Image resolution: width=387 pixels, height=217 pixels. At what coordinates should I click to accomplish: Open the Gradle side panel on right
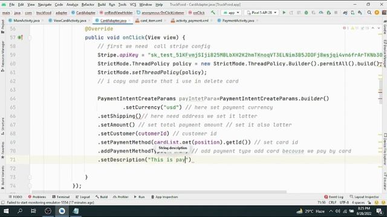coord(385,27)
